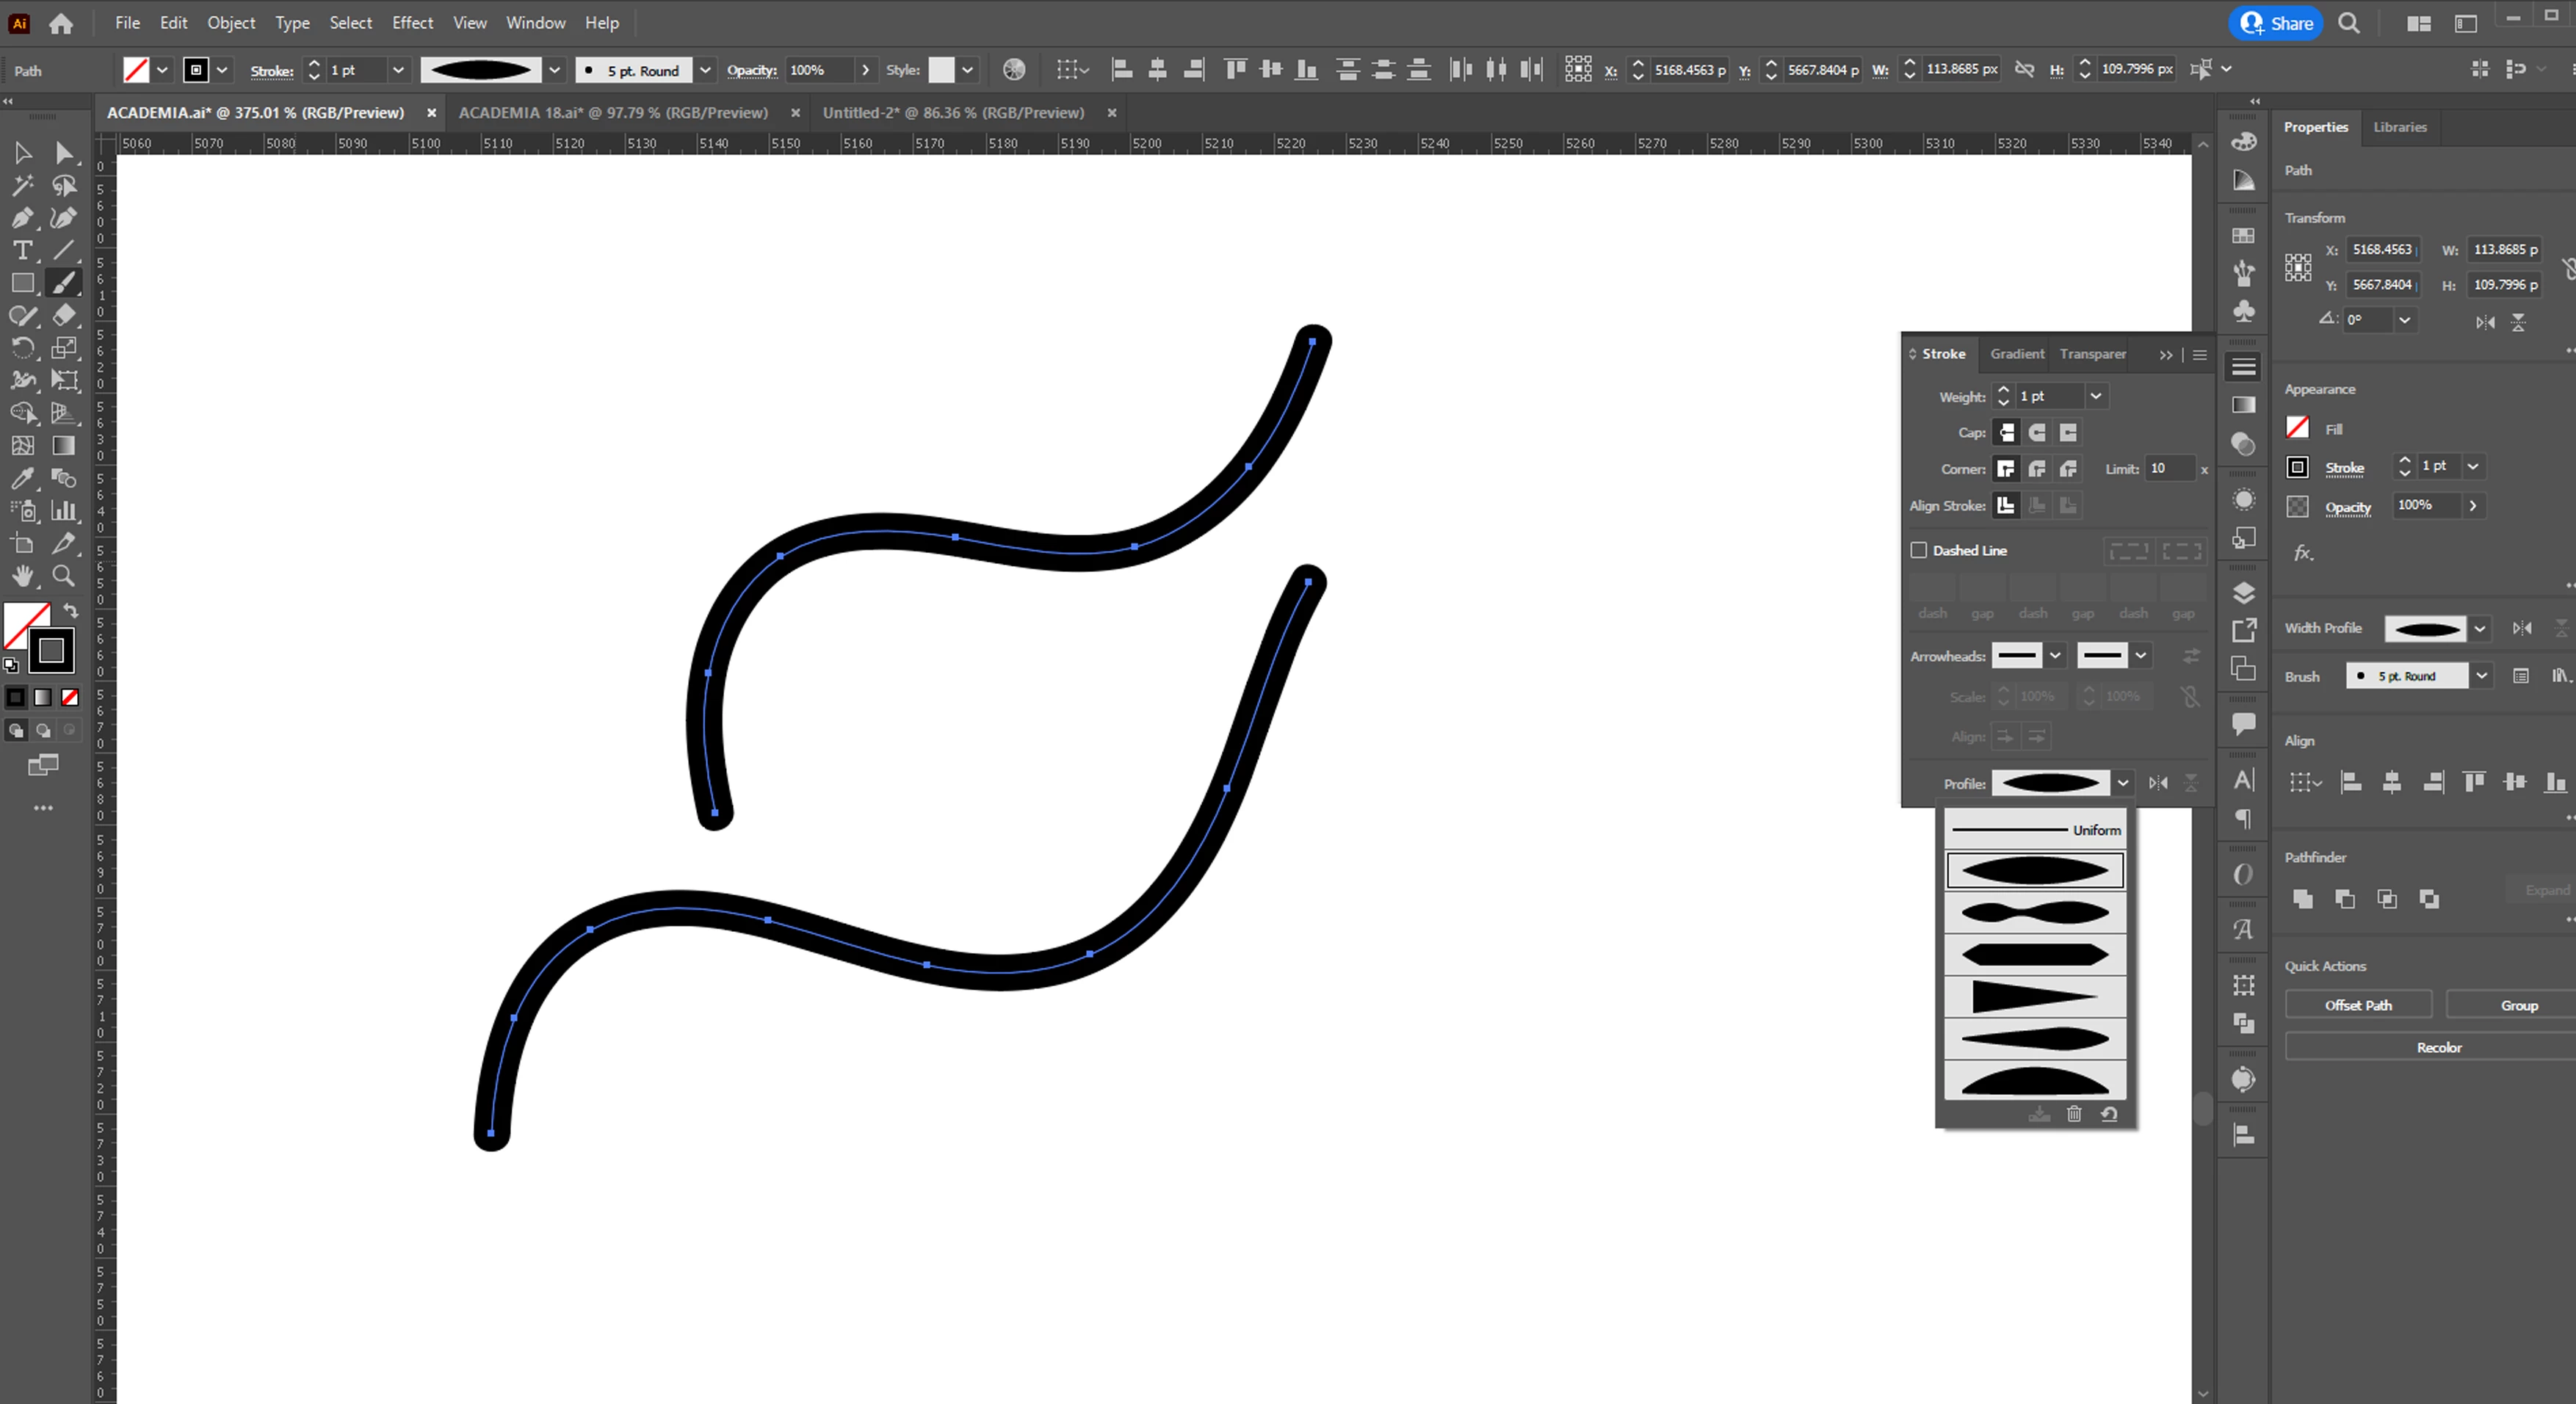Switch to the Libraries tab

tap(2400, 127)
